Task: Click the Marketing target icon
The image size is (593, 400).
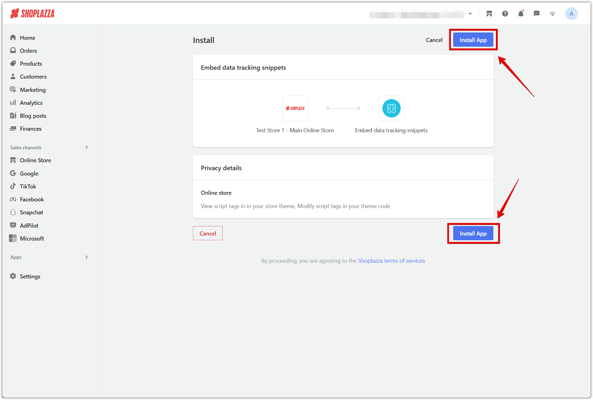Action: [x=13, y=90]
